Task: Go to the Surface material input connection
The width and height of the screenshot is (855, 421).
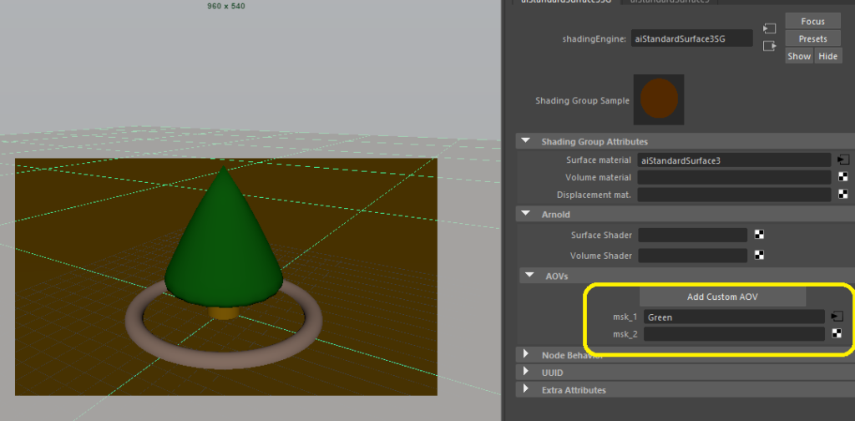Action: tap(843, 160)
